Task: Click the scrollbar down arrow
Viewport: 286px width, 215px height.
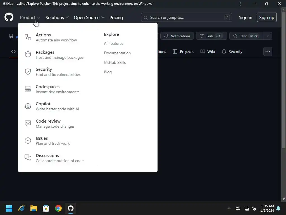Action: point(283,199)
